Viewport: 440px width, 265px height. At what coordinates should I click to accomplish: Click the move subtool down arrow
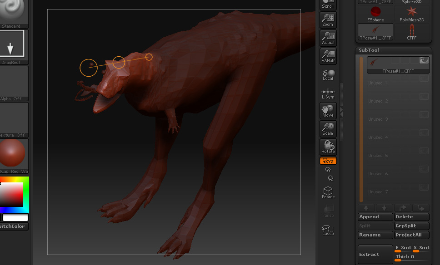coord(420,208)
